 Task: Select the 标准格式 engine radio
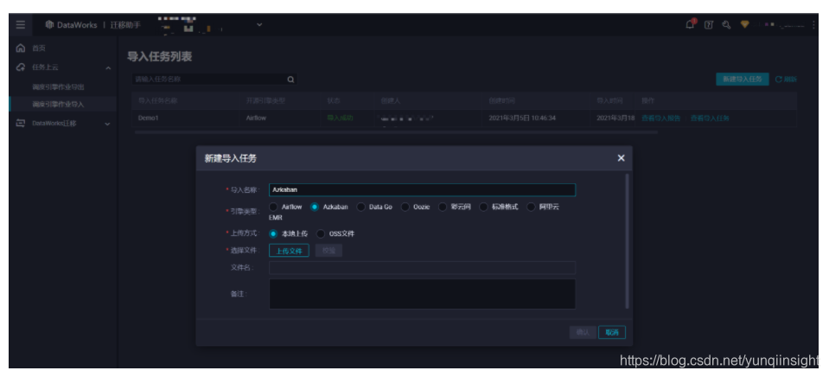coord(483,207)
